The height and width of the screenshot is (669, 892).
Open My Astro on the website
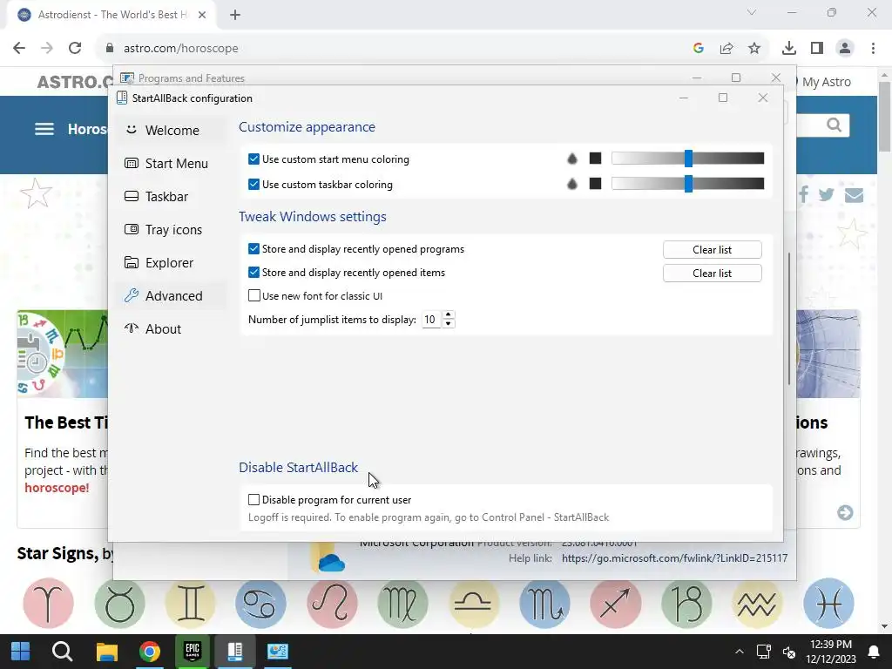826,82
